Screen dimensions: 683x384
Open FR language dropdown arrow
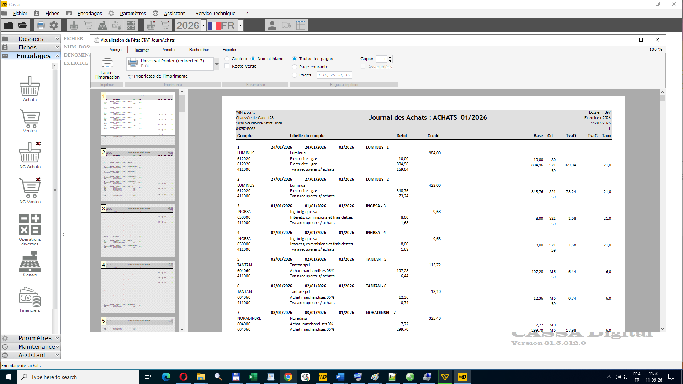[x=241, y=25]
